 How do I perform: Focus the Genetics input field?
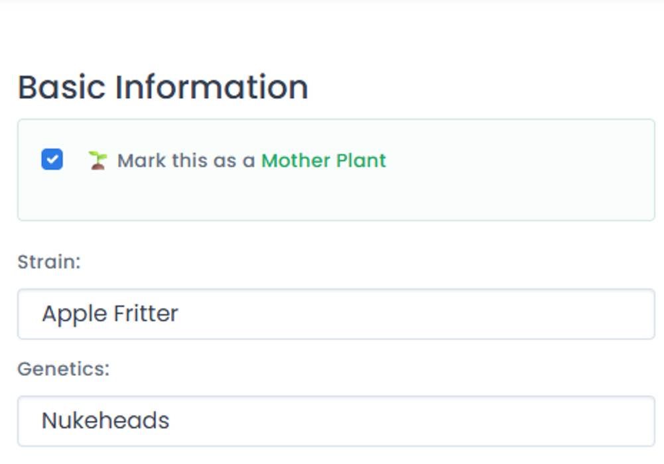click(336, 421)
